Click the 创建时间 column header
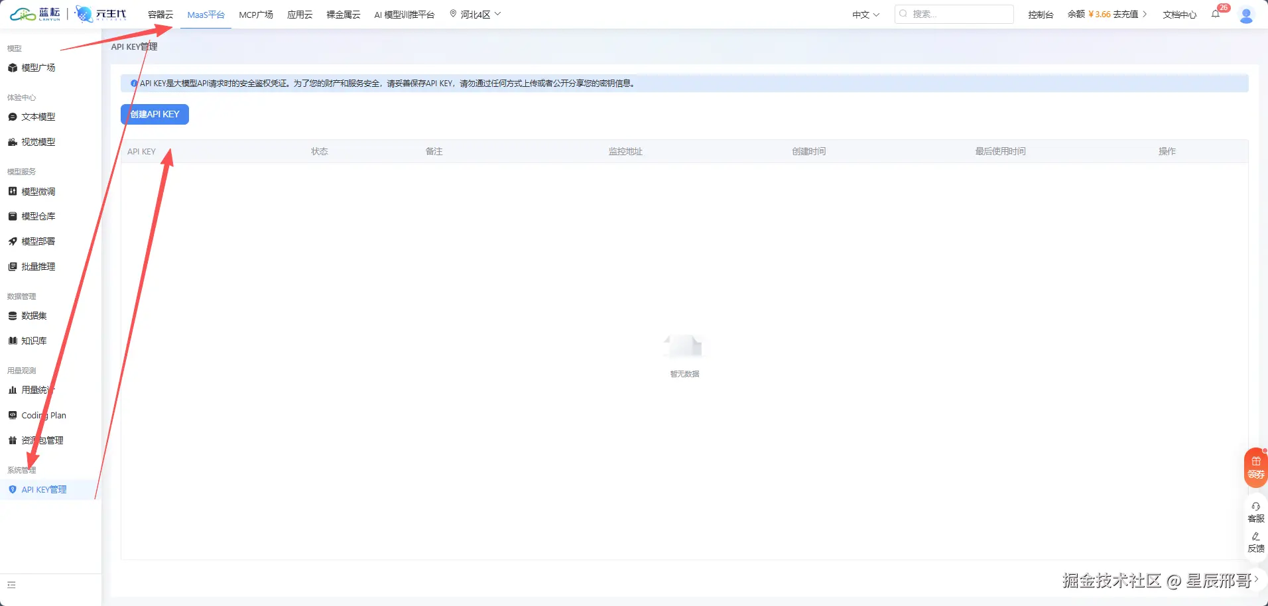 (809, 151)
